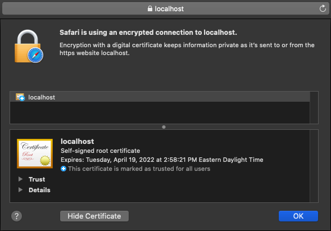This screenshot has width=331, height=231.
Task: Select the localhost row in certificate chain
Action: click(160, 97)
